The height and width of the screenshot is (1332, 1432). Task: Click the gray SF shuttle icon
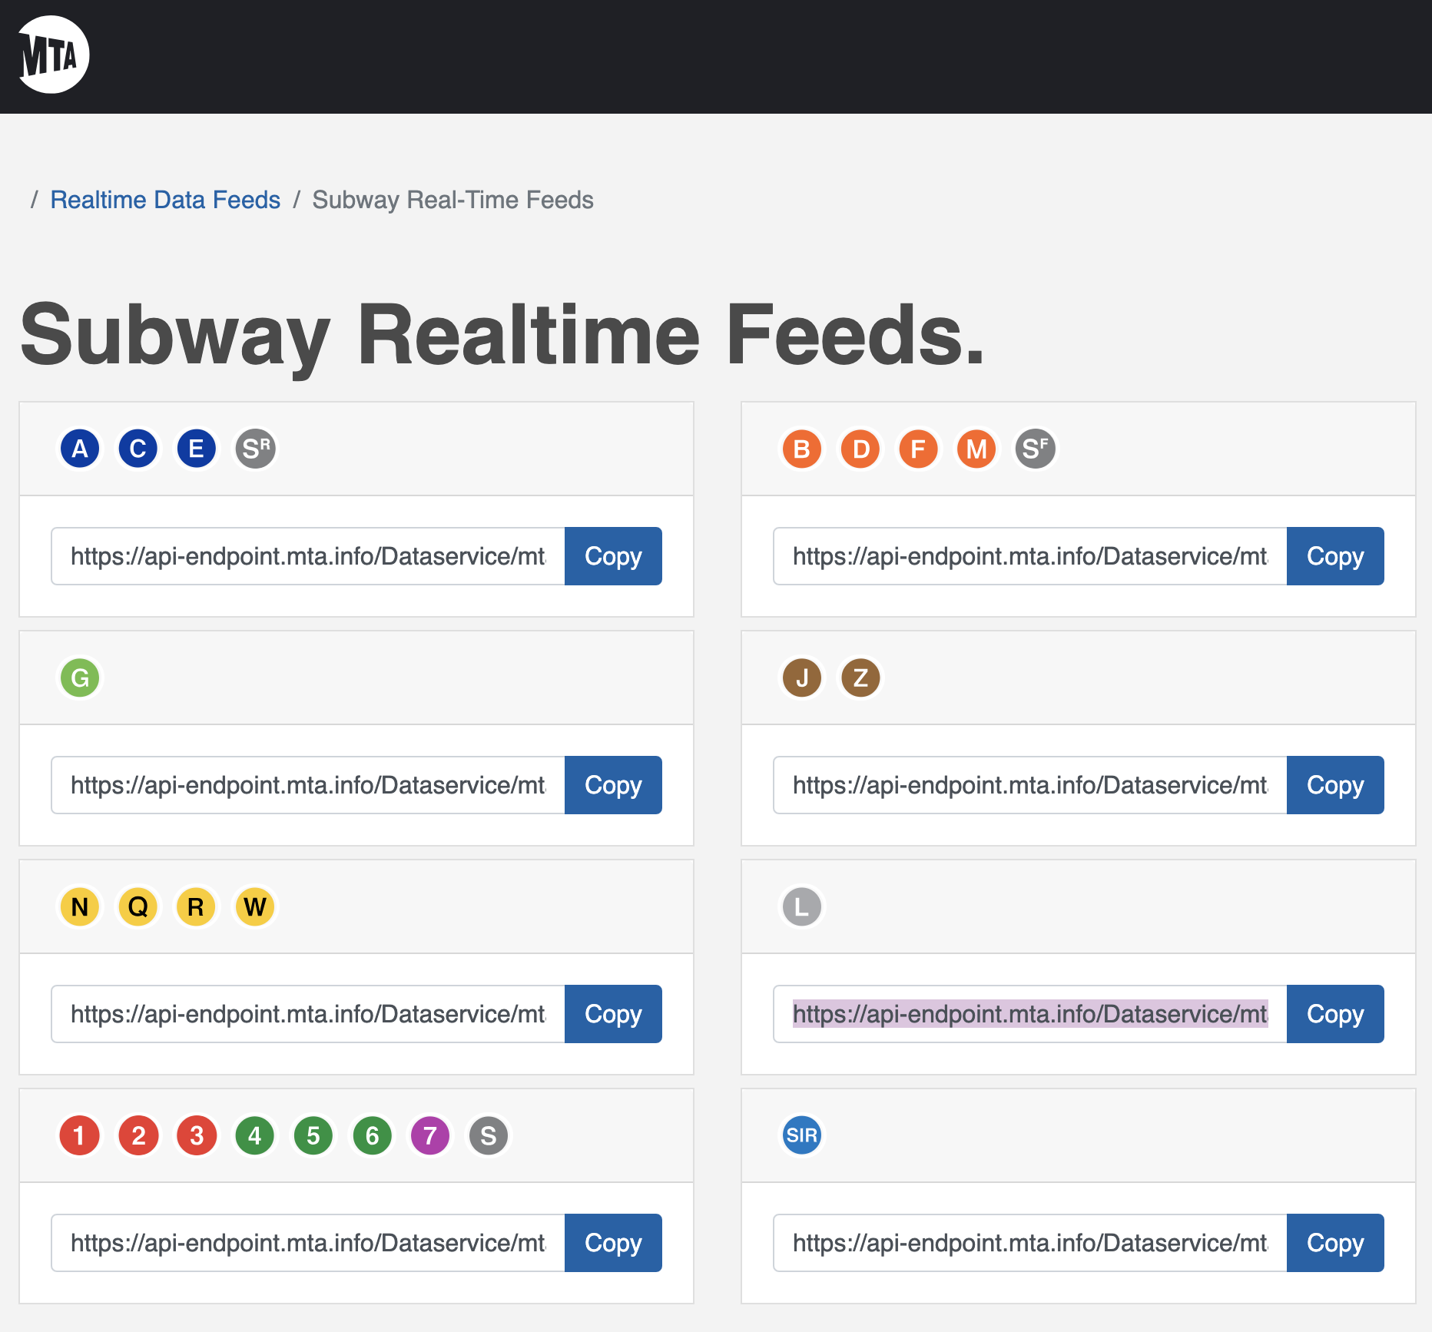coord(1036,449)
